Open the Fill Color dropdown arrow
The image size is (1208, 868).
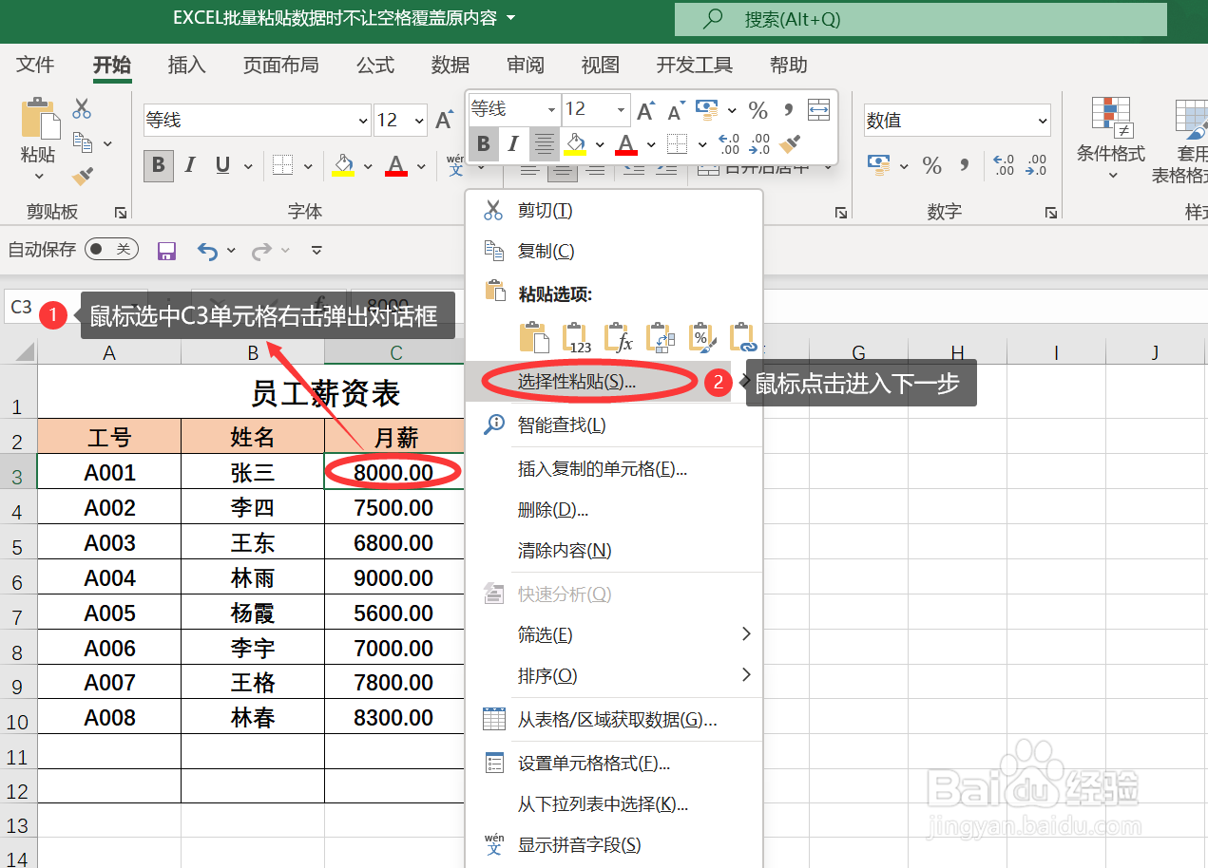tap(600, 144)
